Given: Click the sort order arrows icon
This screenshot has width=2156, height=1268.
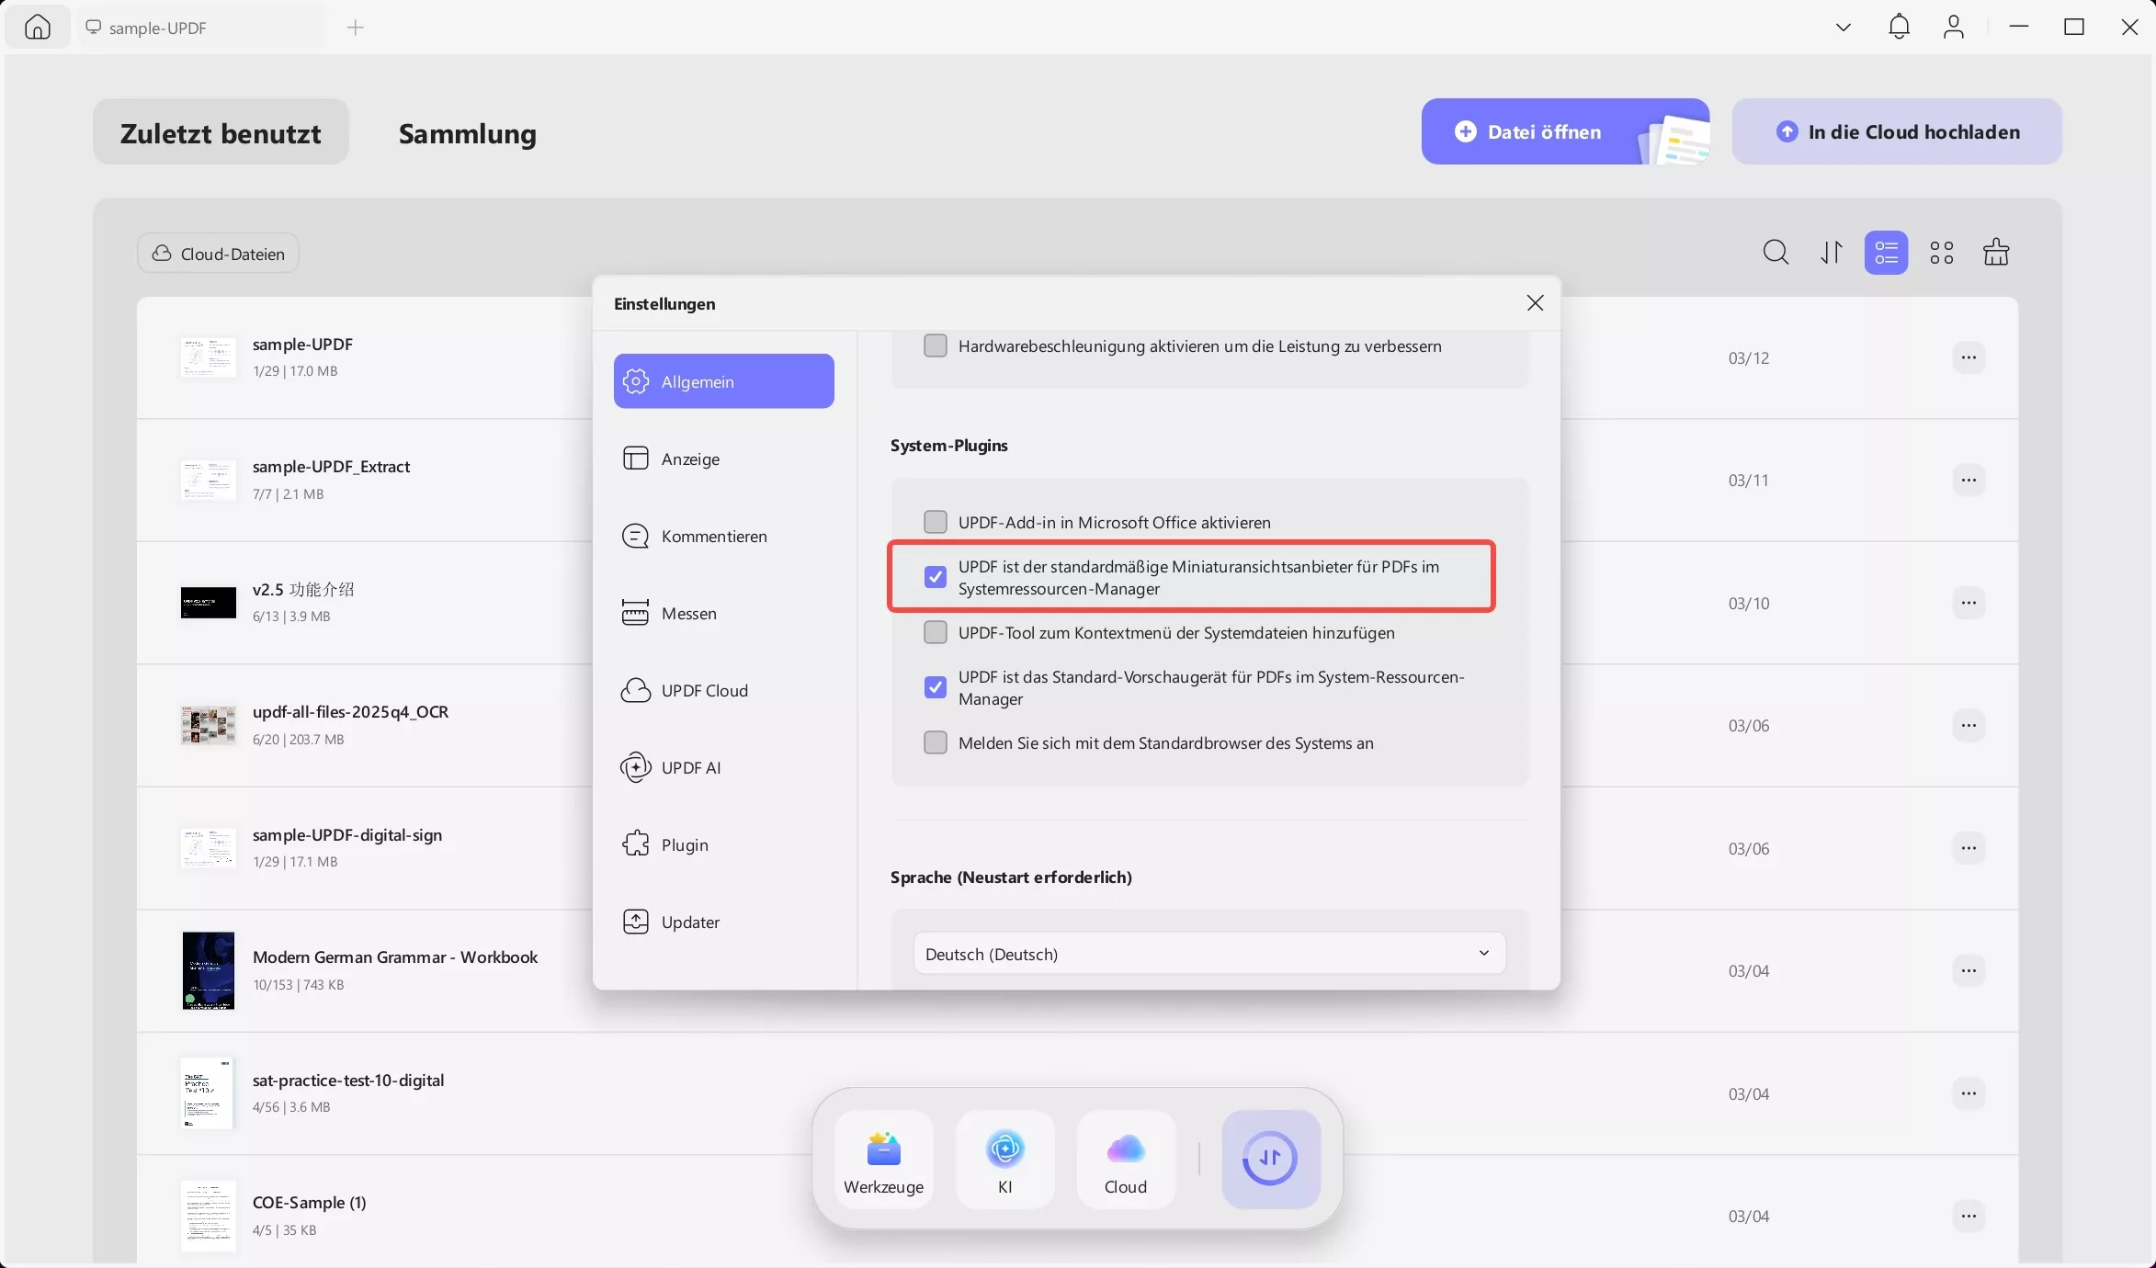Looking at the screenshot, I should point(1832,253).
